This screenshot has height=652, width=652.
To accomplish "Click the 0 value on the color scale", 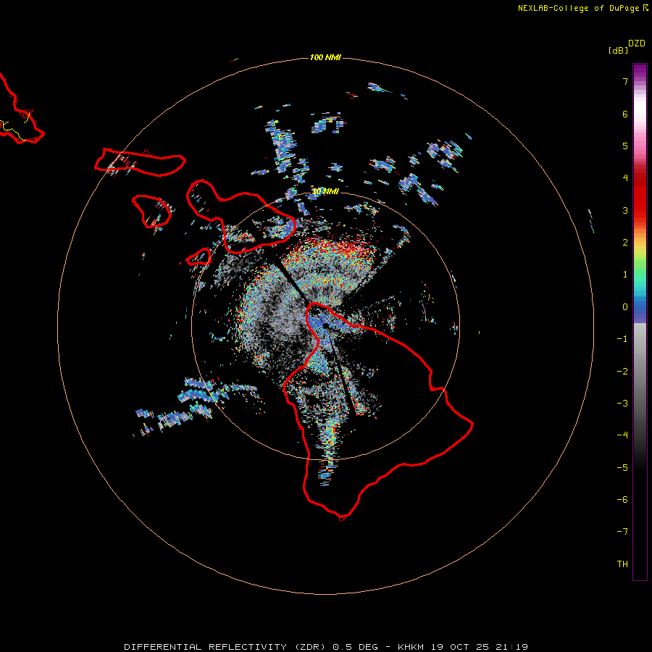I will pos(625,307).
